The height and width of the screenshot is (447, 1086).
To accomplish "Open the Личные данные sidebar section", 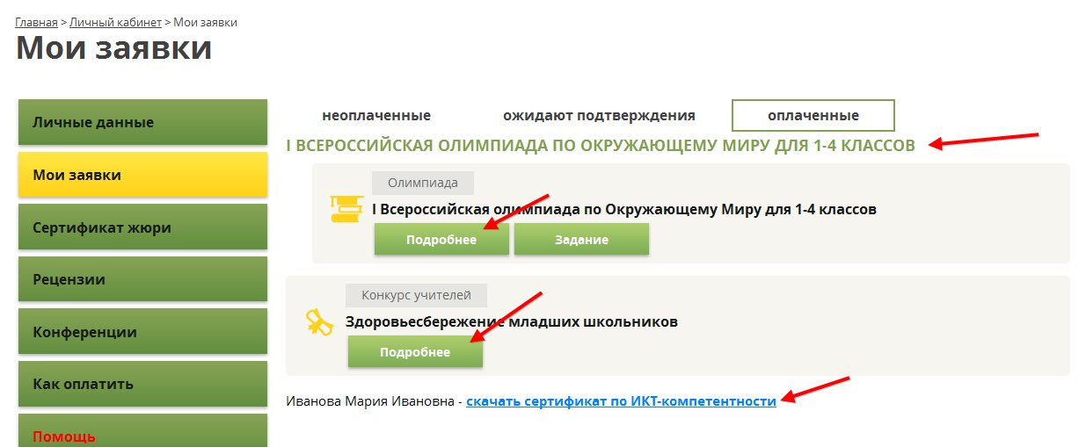I will point(142,122).
